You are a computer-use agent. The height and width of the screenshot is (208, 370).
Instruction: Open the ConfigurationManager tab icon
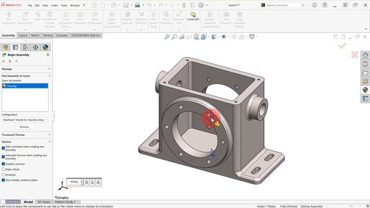click(x=25, y=47)
